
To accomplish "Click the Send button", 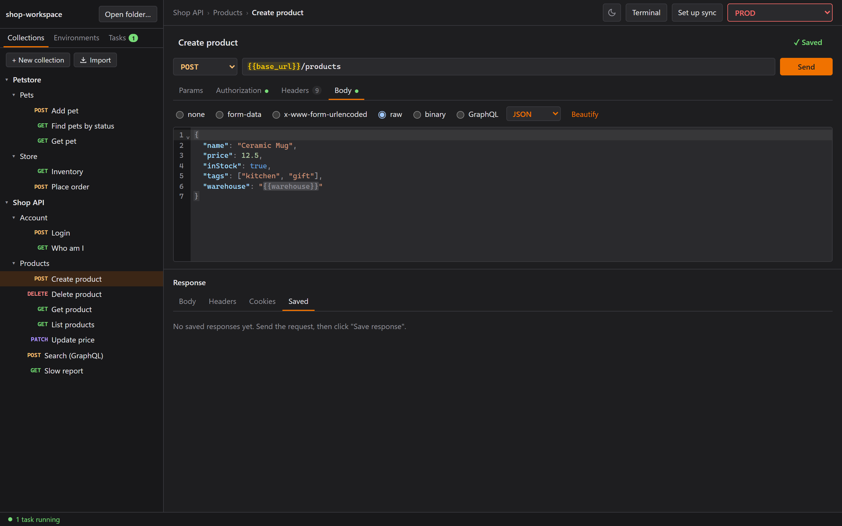I will (806, 66).
